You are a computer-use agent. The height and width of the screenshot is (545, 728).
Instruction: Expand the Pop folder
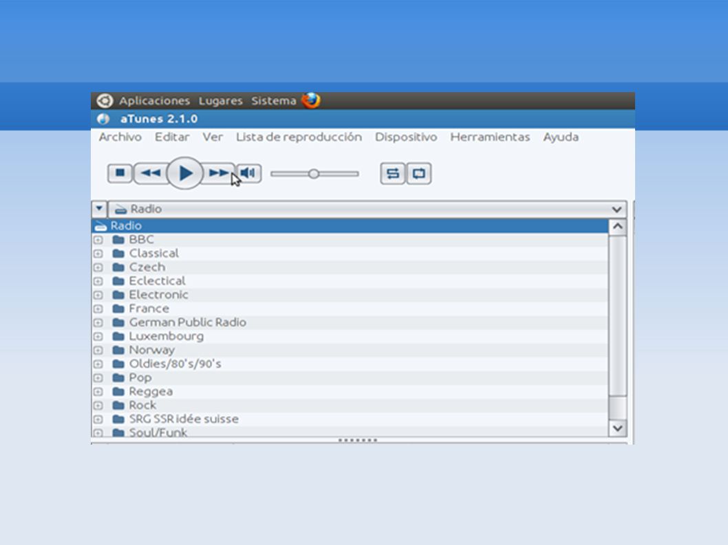click(98, 378)
